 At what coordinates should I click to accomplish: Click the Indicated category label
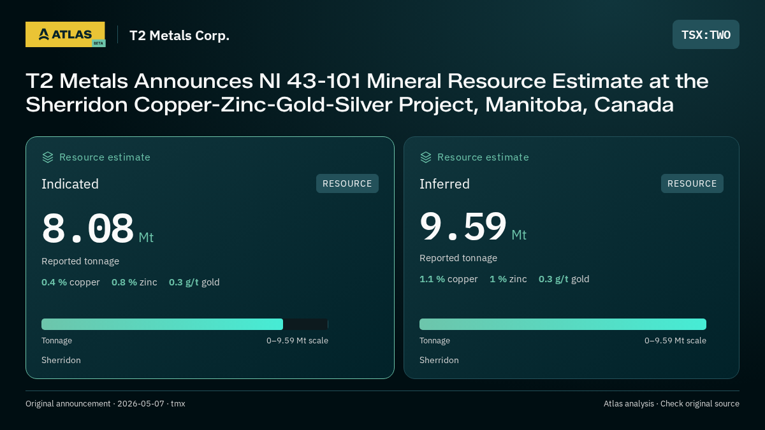point(70,184)
